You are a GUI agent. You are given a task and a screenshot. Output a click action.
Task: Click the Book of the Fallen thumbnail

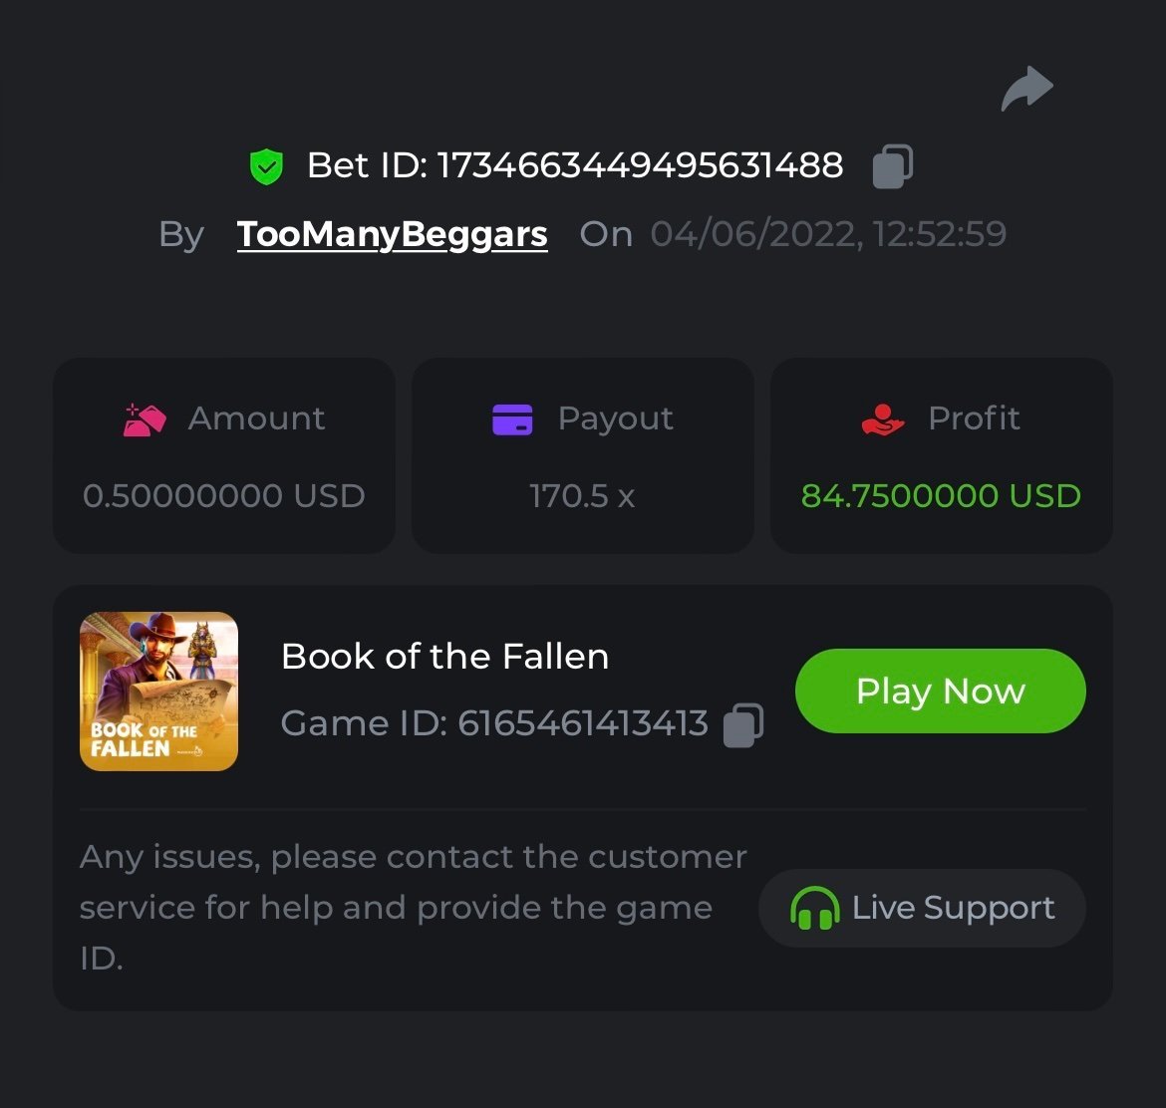pyautogui.click(x=158, y=692)
